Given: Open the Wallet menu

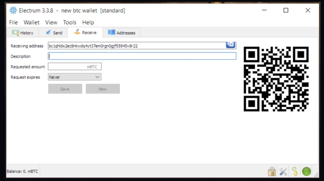Looking at the screenshot, I should click(x=31, y=22).
